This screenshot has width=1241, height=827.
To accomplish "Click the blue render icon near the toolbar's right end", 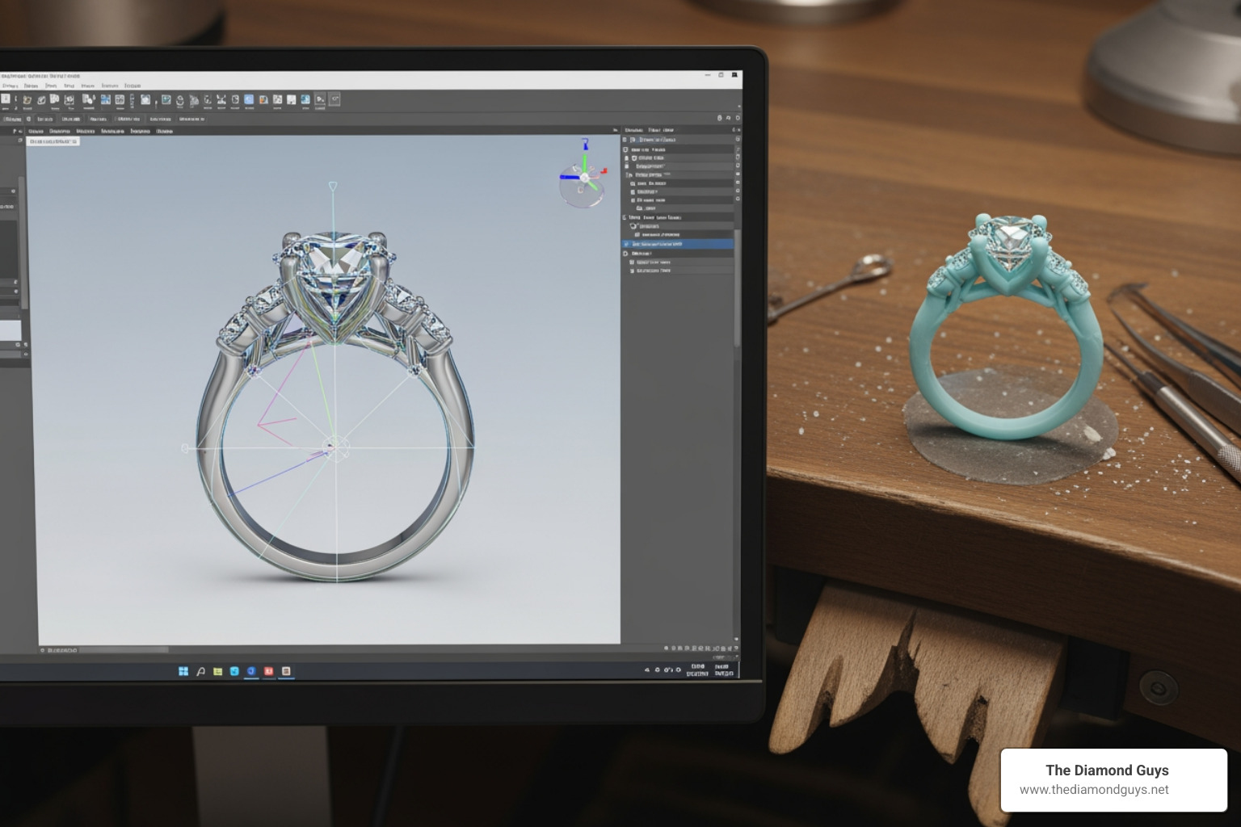I will click(x=305, y=99).
